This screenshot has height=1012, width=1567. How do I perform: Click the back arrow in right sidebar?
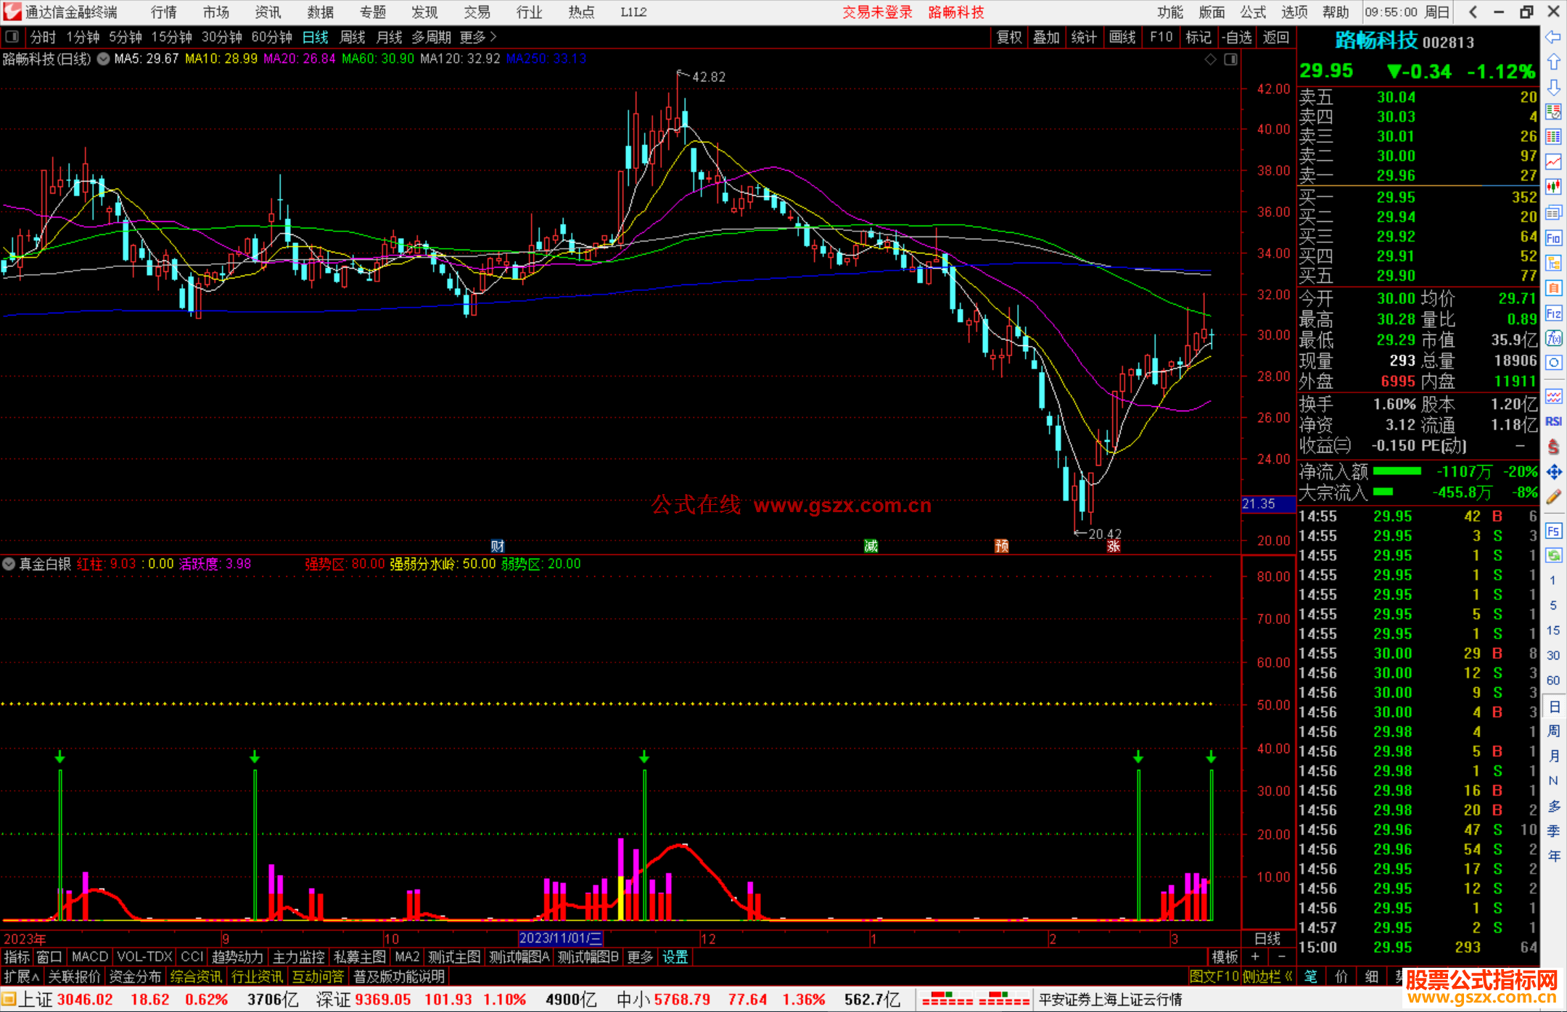click(x=1553, y=37)
